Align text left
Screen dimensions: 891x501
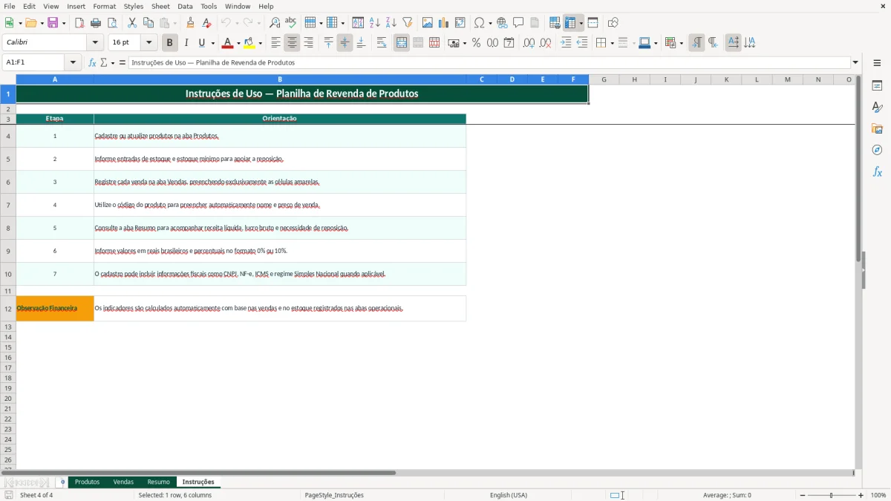click(276, 43)
